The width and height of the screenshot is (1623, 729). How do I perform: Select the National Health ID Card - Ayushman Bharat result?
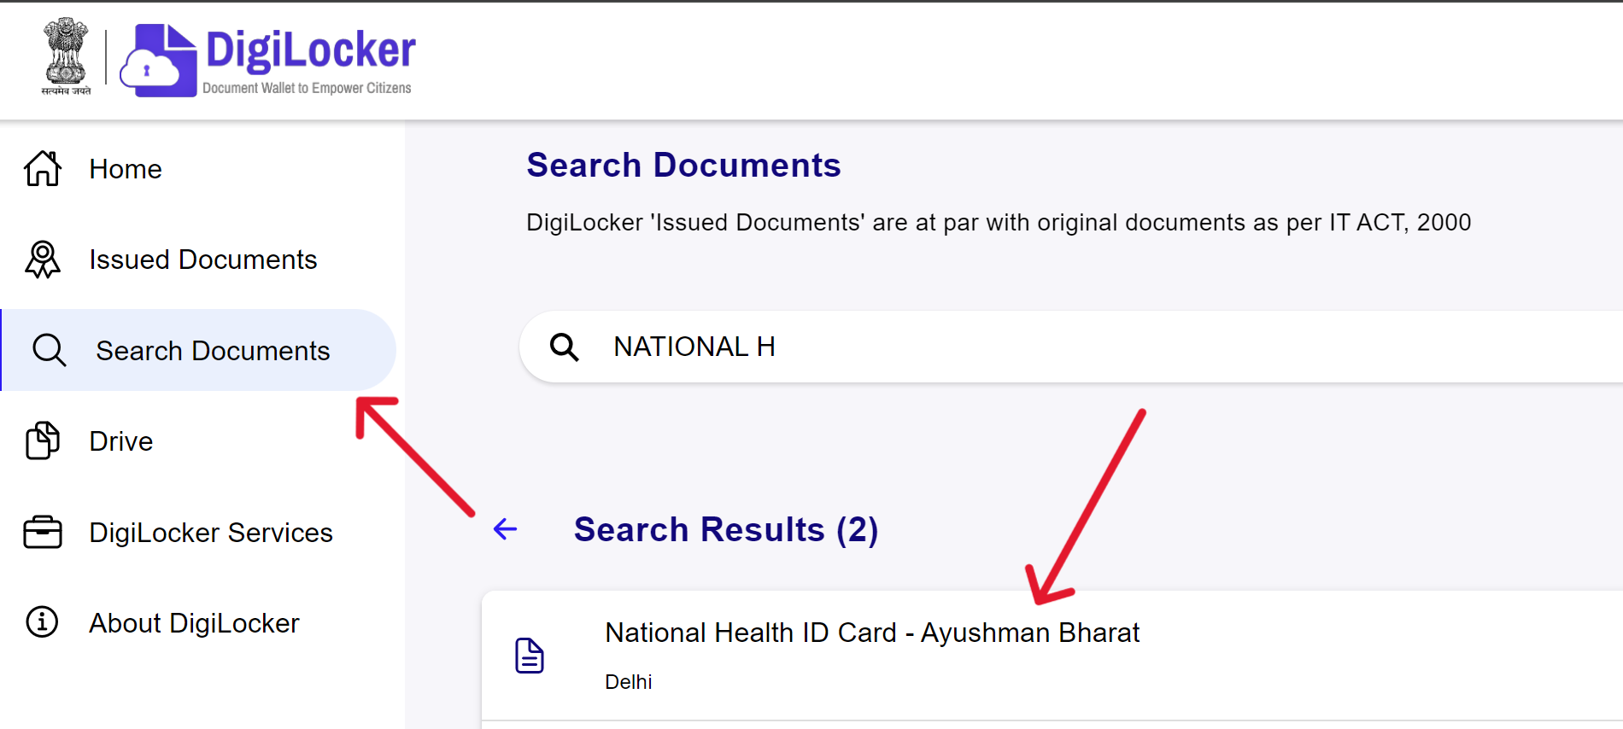[871, 633]
